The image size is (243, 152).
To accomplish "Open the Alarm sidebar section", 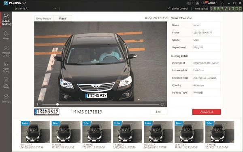I will tap(6, 36).
